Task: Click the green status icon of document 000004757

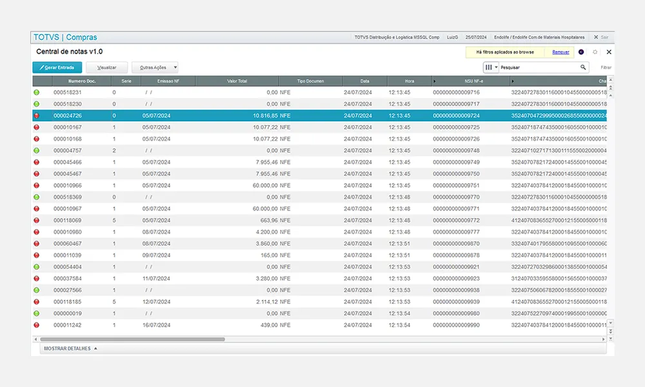Action: (x=37, y=150)
